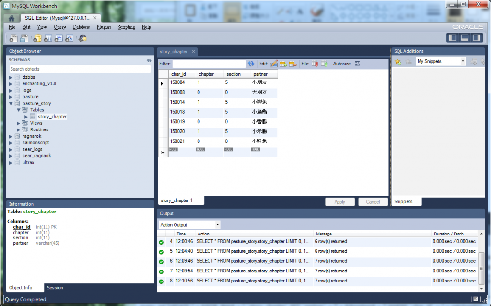Click the Autosize columns icon
The width and height of the screenshot is (491, 306).
point(357,64)
